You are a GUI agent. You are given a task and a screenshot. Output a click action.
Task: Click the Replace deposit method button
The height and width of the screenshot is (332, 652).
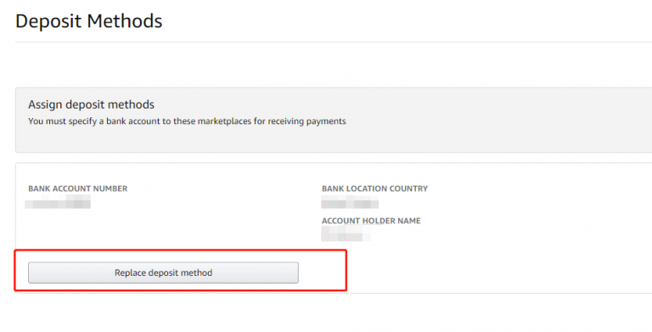pyautogui.click(x=163, y=273)
